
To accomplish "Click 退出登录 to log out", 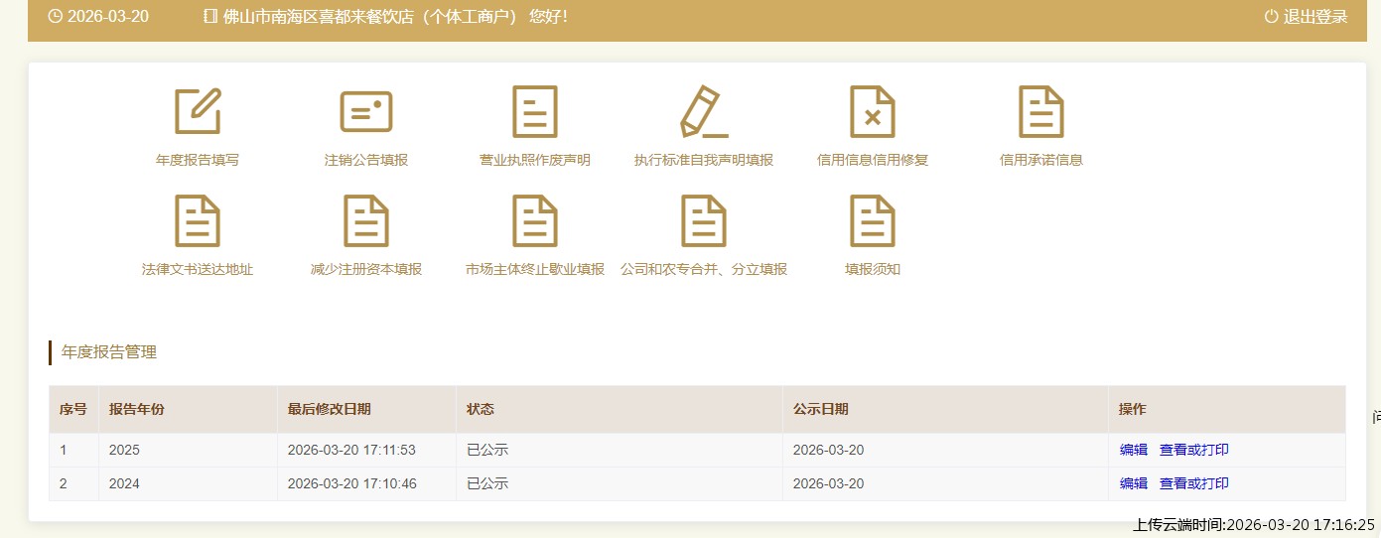I will point(1306,17).
